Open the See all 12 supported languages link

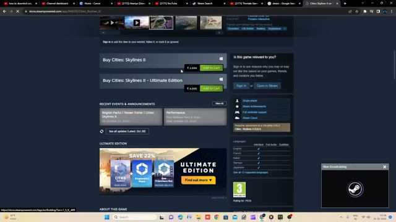pyautogui.click(x=251, y=173)
